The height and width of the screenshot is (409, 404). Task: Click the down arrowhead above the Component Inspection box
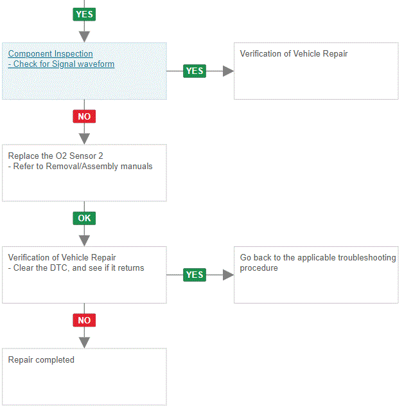click(x=84, y=36)
